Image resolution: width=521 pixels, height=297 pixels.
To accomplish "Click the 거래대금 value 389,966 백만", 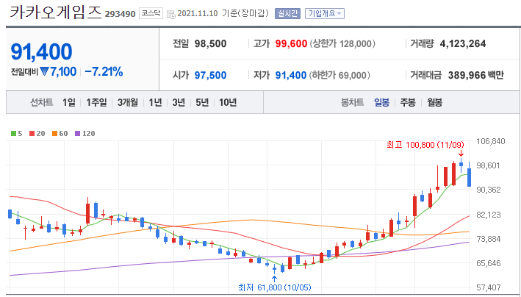I will [x=476, y=75].
